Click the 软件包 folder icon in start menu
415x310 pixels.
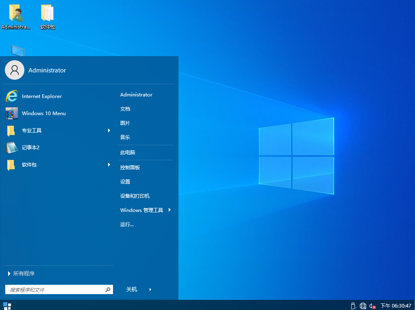[11, 165]
